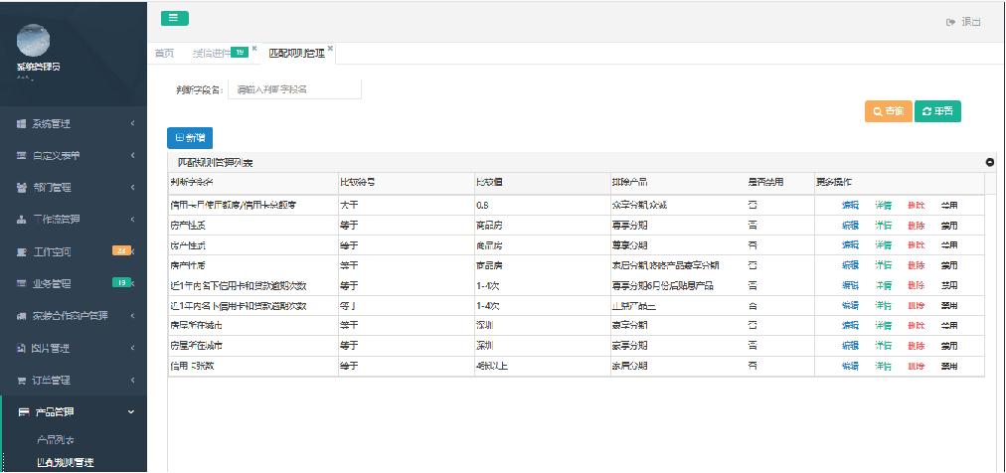Disable the rule excluding 止赎产品三
The height and width of the screenshot is (473, 1006).
coord(949,305)
